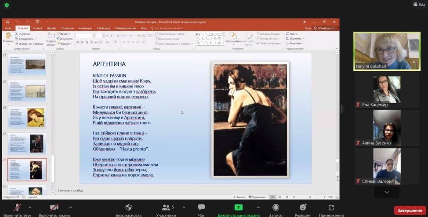This screenshot has height=217, width=428.
Task: Toggle underline Ч formatting
Action: point(87,42)
